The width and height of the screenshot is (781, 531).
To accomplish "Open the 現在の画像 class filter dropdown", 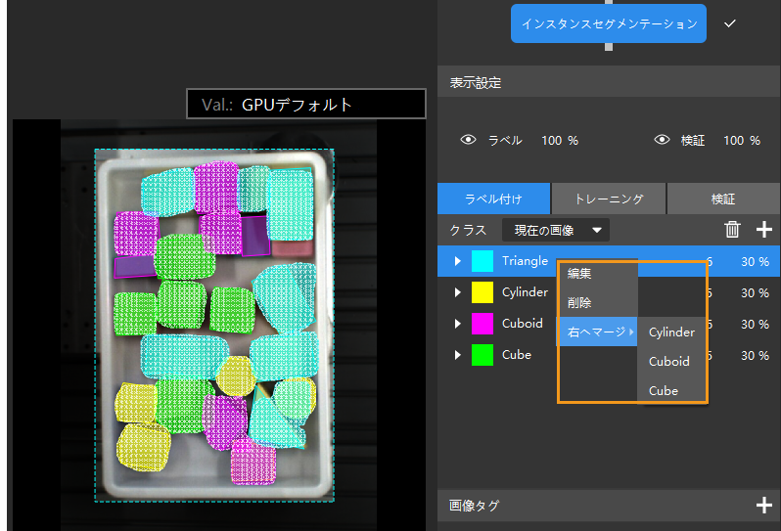I will tap(555, 230).
